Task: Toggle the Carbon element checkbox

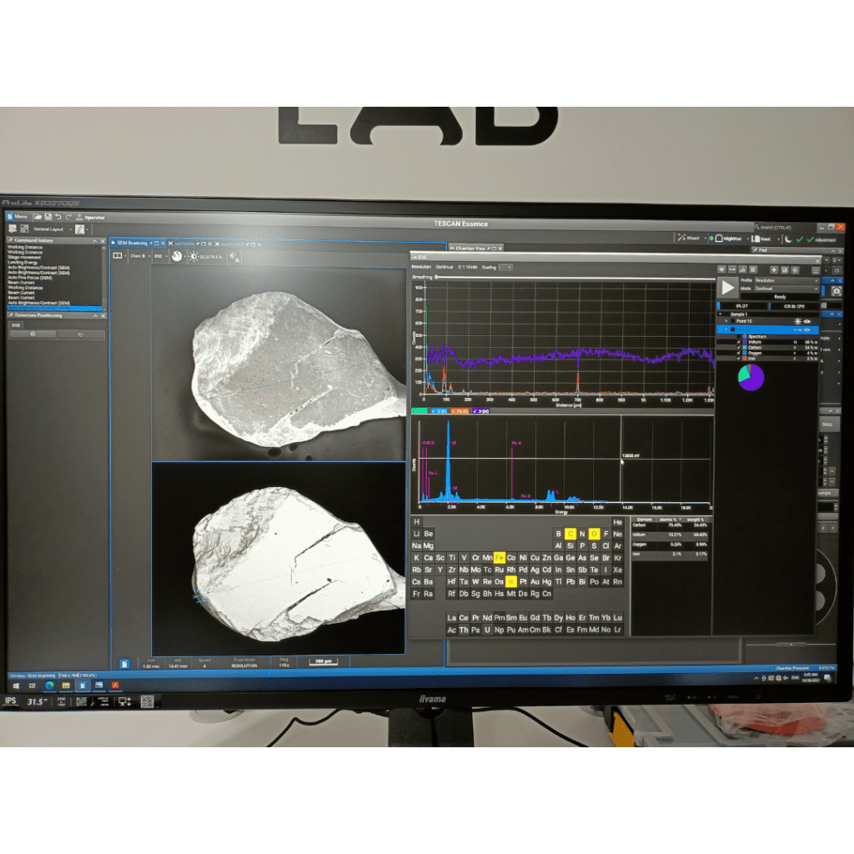Action: pos(739,348)
